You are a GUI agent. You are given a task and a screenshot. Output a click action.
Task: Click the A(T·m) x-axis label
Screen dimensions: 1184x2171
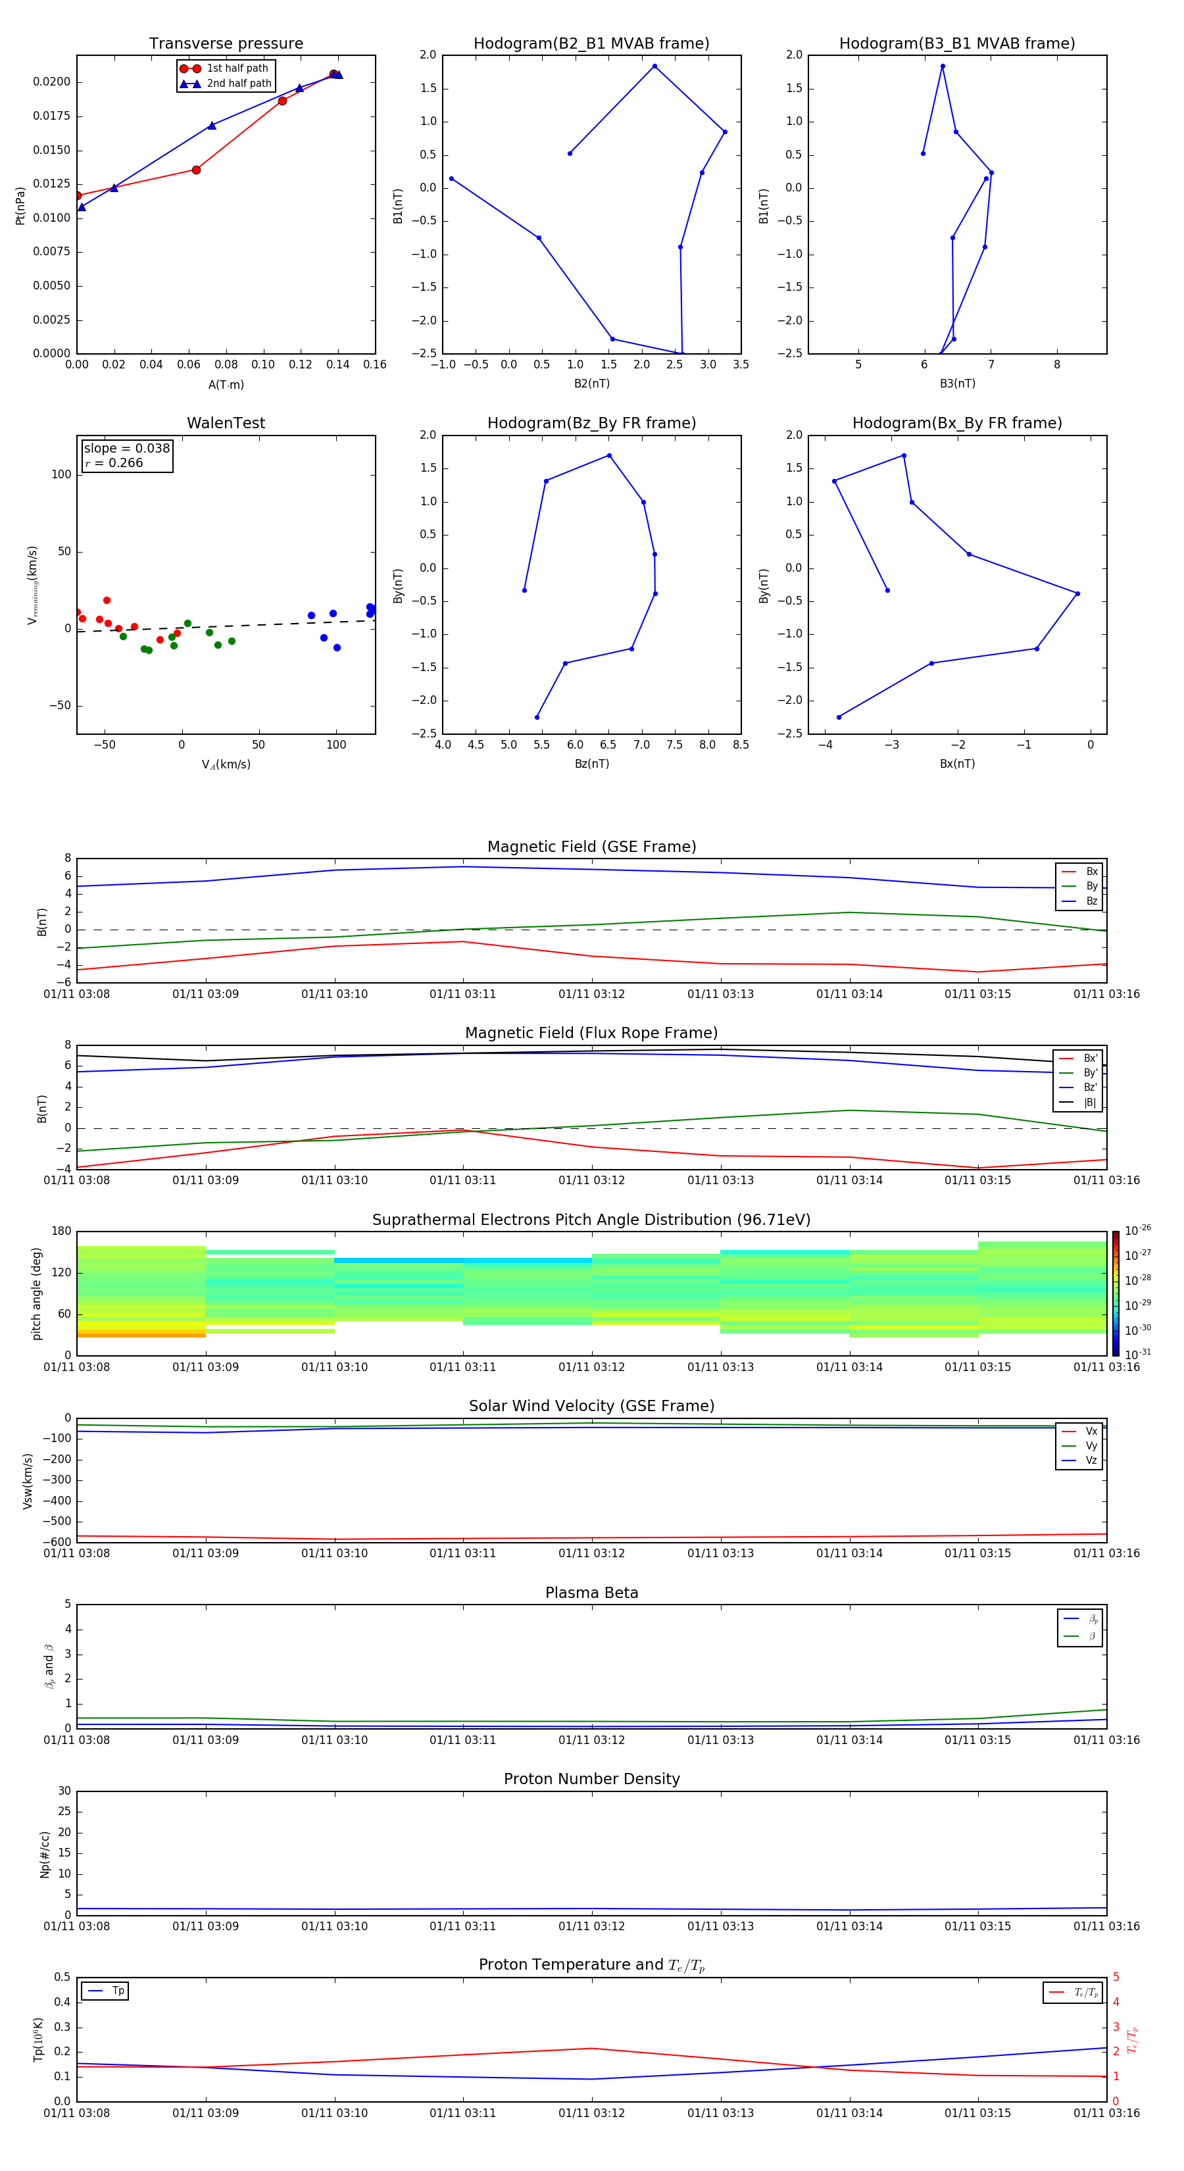coord(226,384)
